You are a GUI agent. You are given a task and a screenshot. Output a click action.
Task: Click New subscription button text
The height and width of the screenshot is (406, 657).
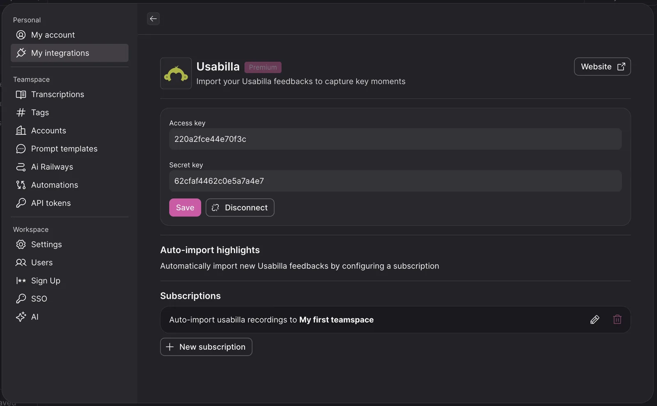212,347
